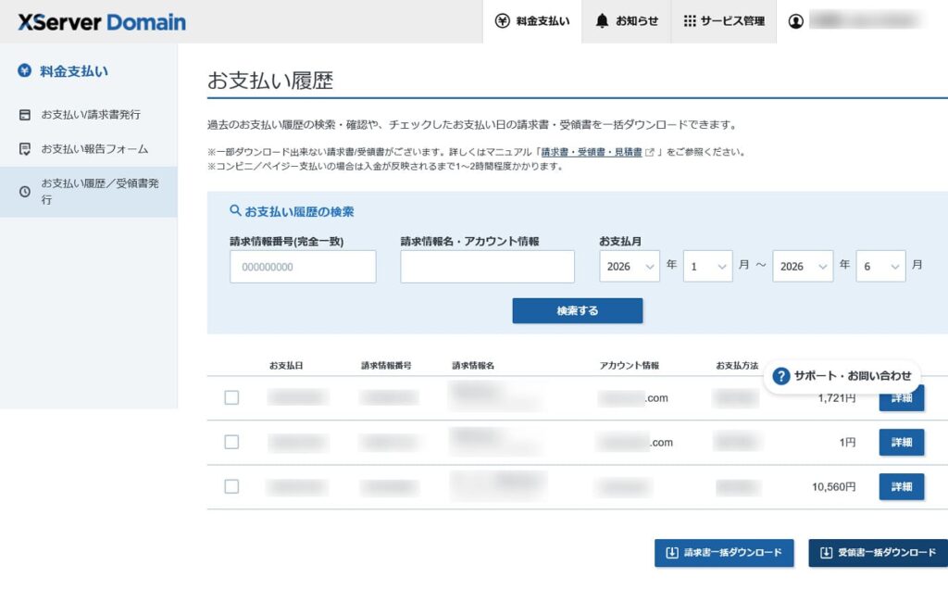Screen dimensions: 948x615
Task: Click the アカウント情報 column header
Action: pos(629,365)
